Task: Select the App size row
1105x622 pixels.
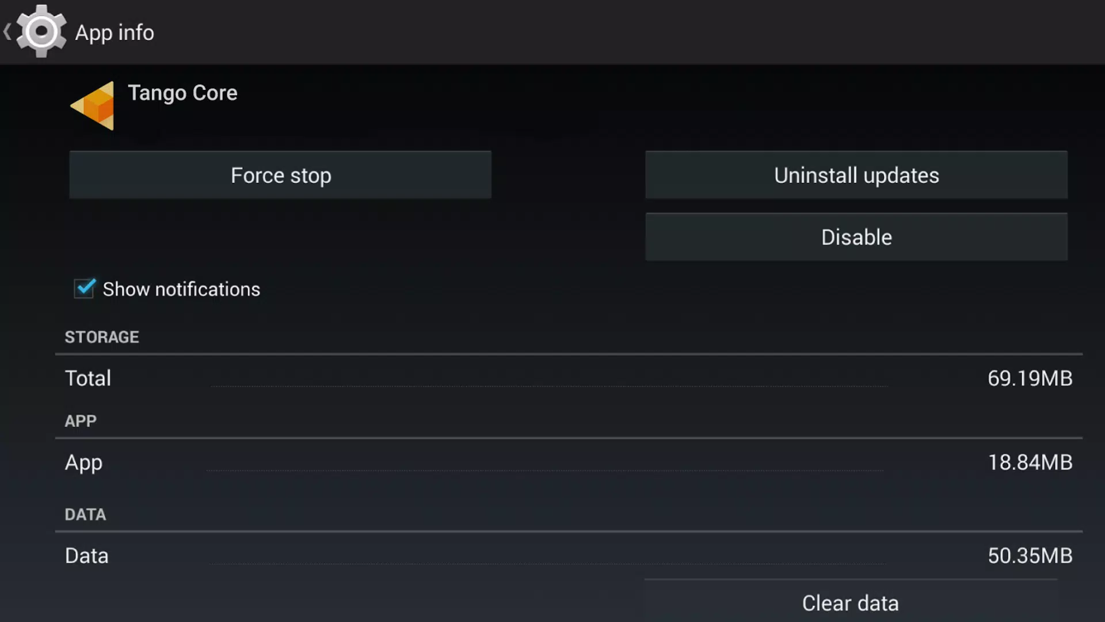Action: coord(569,462)
